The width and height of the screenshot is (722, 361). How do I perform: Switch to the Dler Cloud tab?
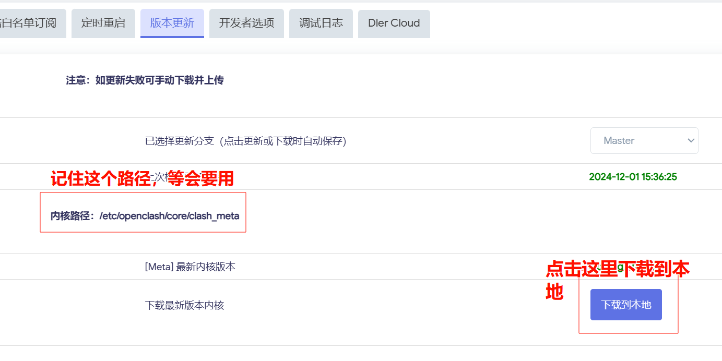pos(394,23)
